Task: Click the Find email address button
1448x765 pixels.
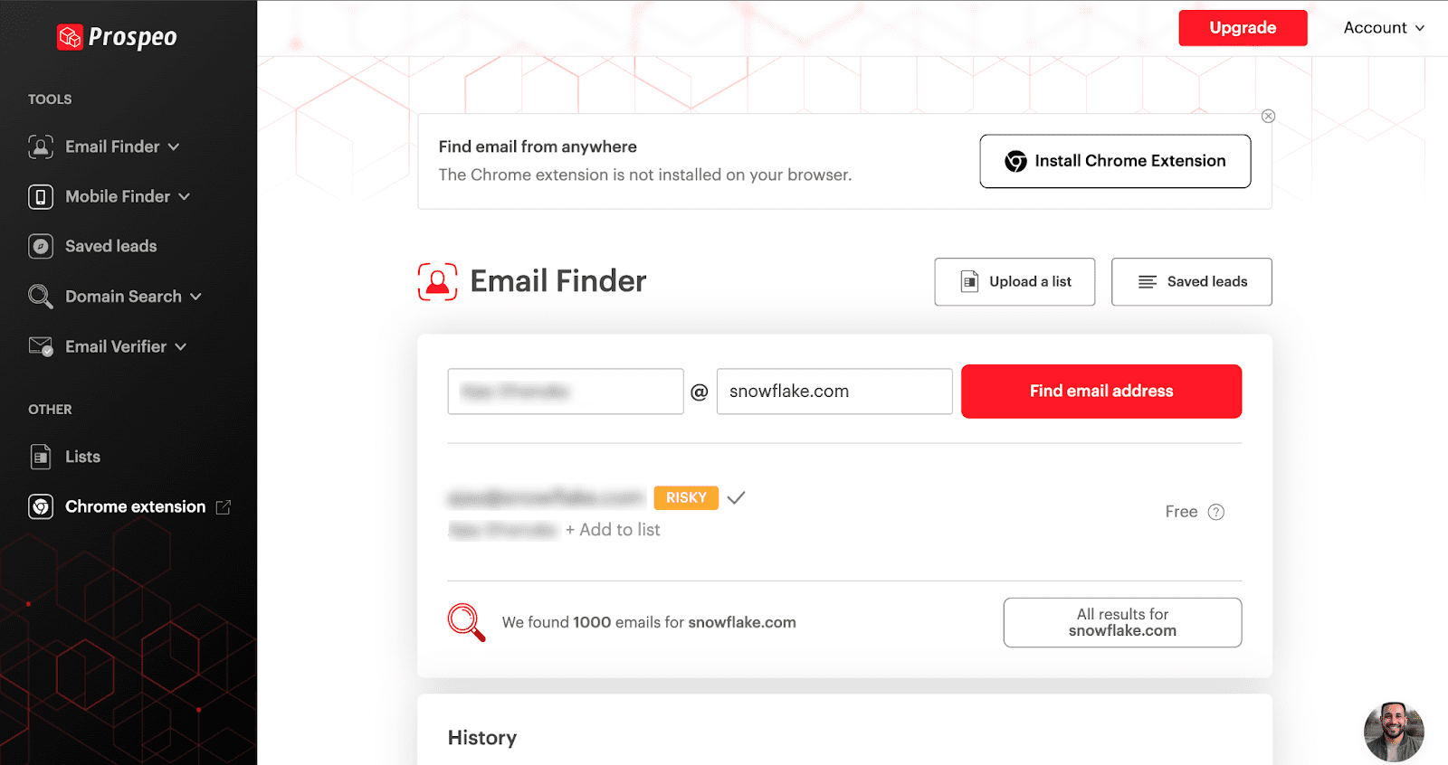Action: (1100, 392)
